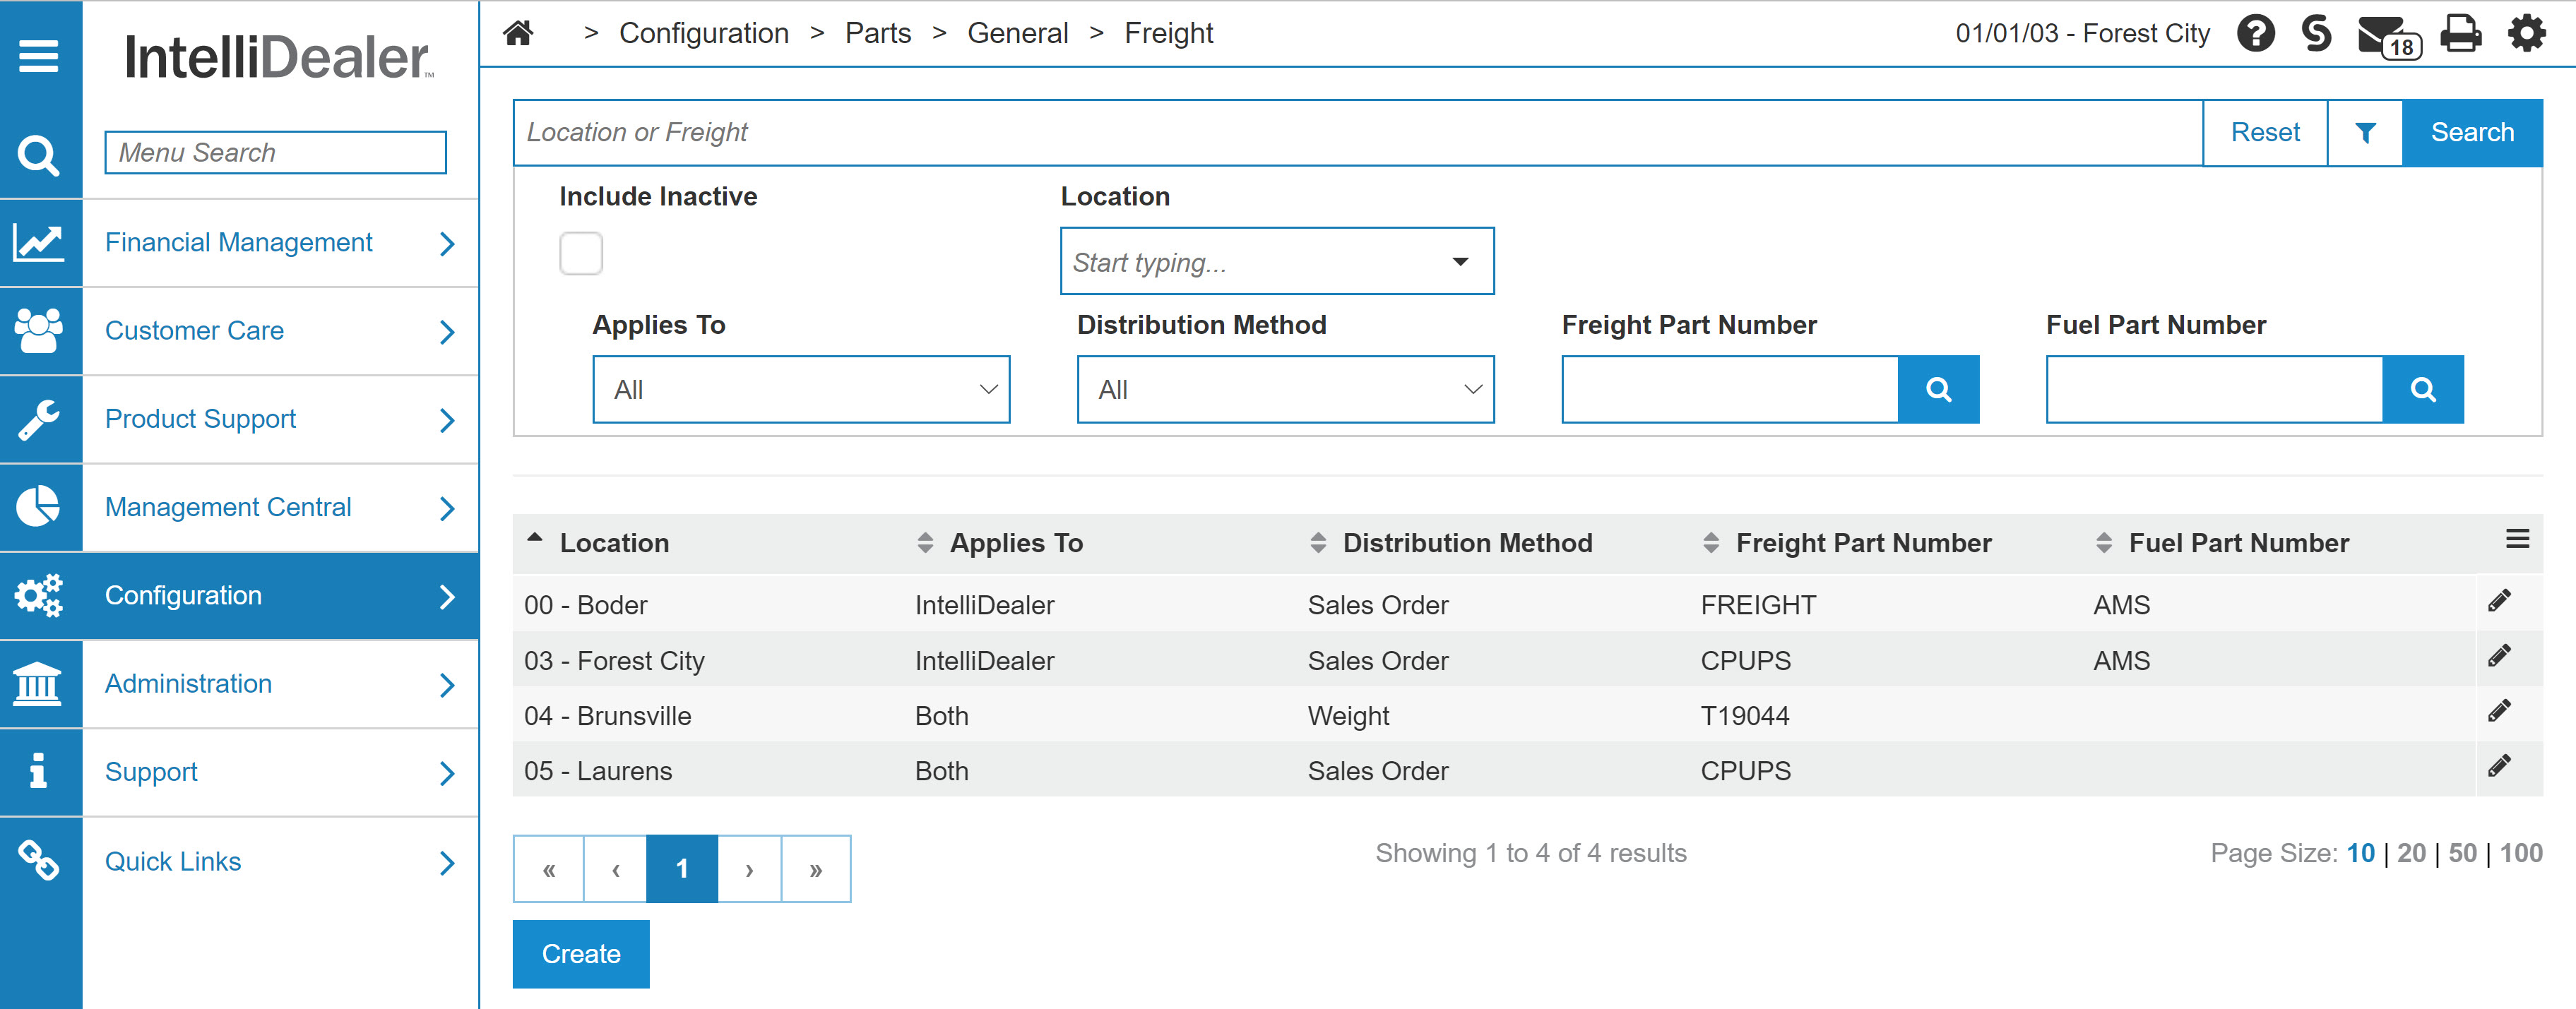The height and width of the screenshot is (1009, 2576).
Task: Sort by Freight Part Number column header
Action: pos(1863,543)
